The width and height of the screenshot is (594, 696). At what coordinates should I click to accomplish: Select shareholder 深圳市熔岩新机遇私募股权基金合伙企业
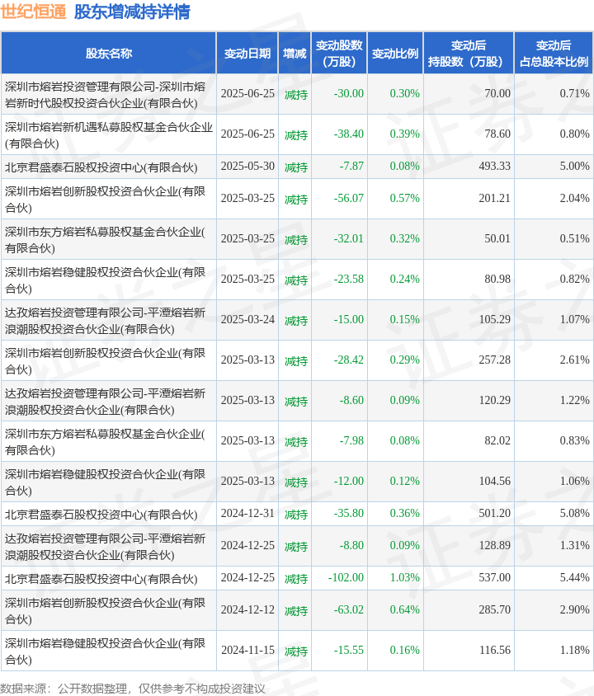109,135
